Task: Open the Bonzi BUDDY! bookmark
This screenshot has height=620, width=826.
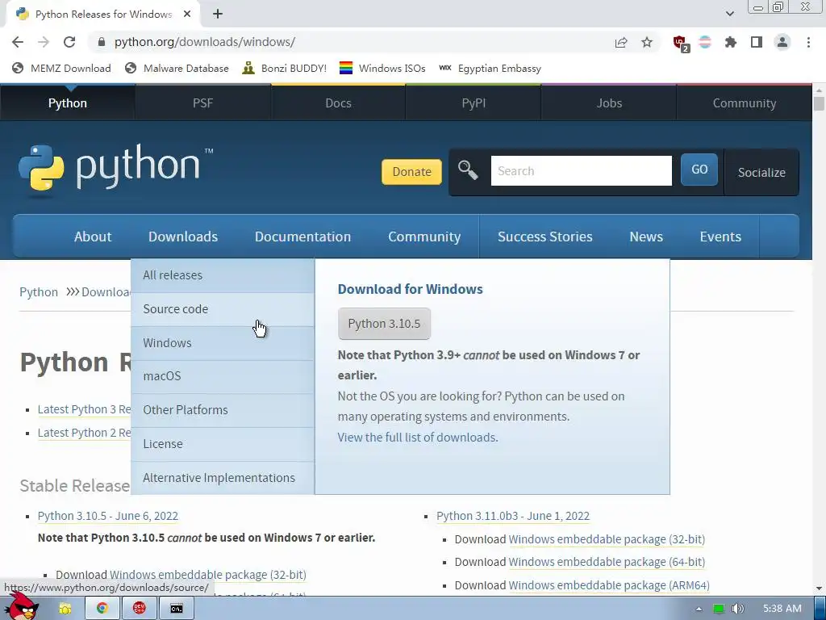Action: pyautogui.click(x=285, y=69)
